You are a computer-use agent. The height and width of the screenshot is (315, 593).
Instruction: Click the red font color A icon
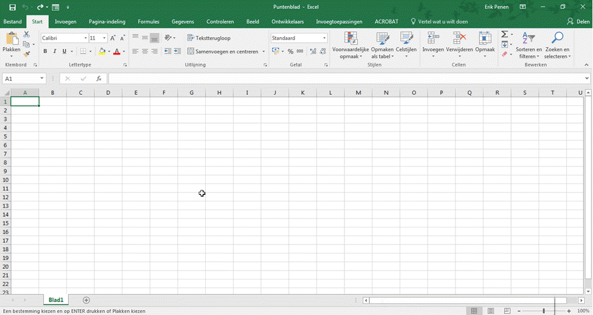click(117, 52)
